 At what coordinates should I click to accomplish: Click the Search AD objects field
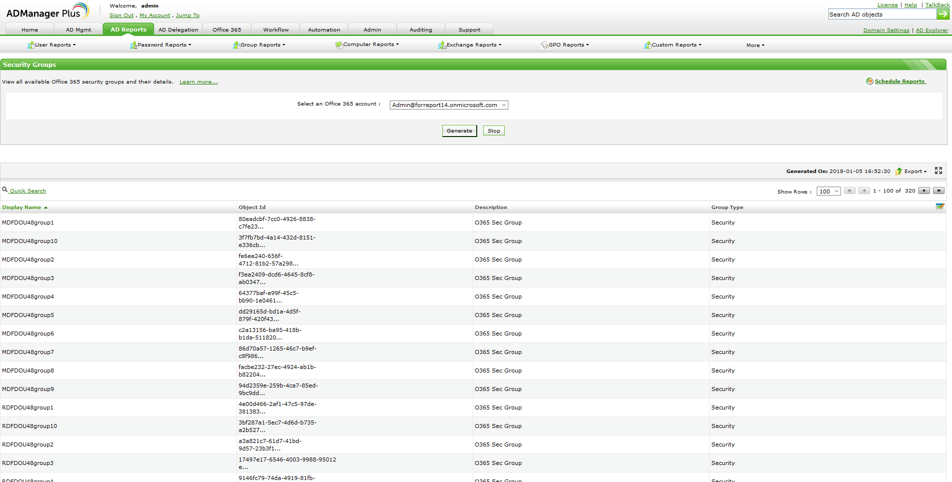tap(882, 14)
